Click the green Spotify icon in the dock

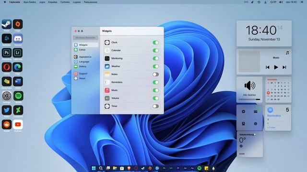click(200, 168)
